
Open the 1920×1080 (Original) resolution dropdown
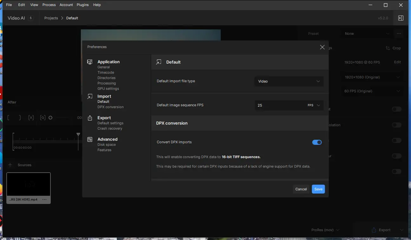tap(372, 77)
